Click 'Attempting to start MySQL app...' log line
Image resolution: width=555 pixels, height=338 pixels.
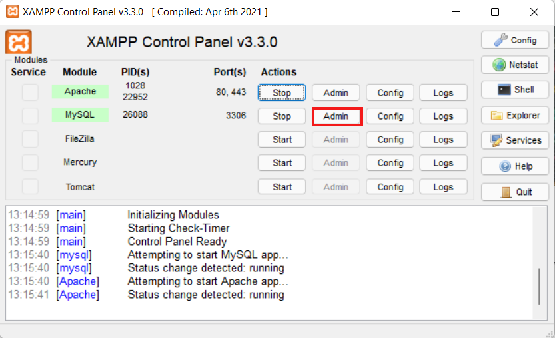coord(208,255)
